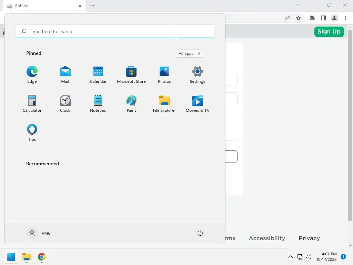This screenshot has width=353, height=265.
Task: Open the clock showing 4:07 PM
Action: tap(326, 257)
